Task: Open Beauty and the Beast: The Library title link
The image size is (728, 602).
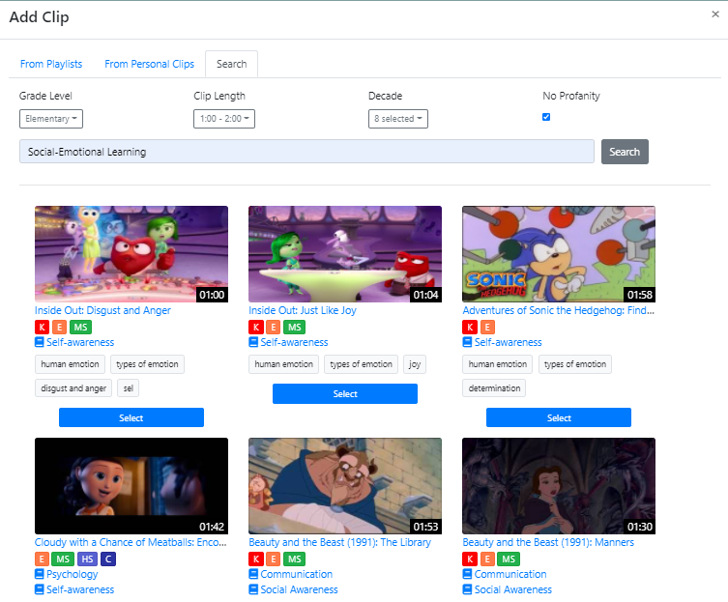Action: coord(340,542)
